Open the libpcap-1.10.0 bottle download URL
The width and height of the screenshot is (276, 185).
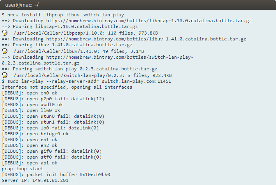pos(146,21)
